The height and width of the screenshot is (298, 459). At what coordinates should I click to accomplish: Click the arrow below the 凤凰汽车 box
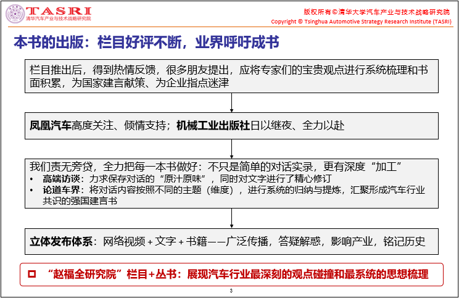pyautogui.click(x=232, y=147)
